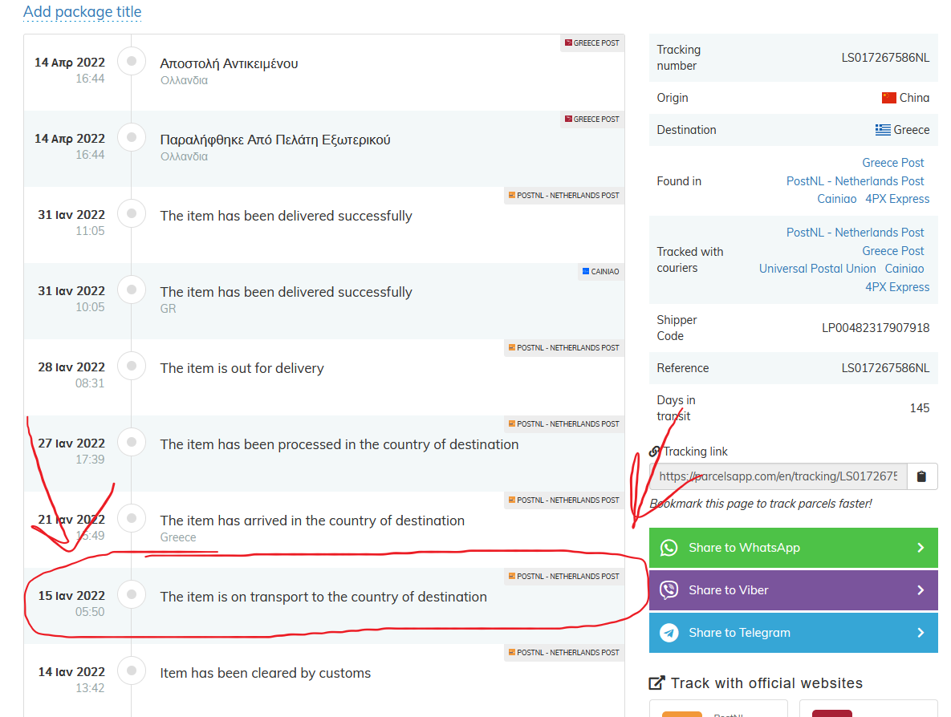Viewport: 951px width, 717px height.
Task: Open Cainiao under Tracked with couriers
Action: pos(904,269)
